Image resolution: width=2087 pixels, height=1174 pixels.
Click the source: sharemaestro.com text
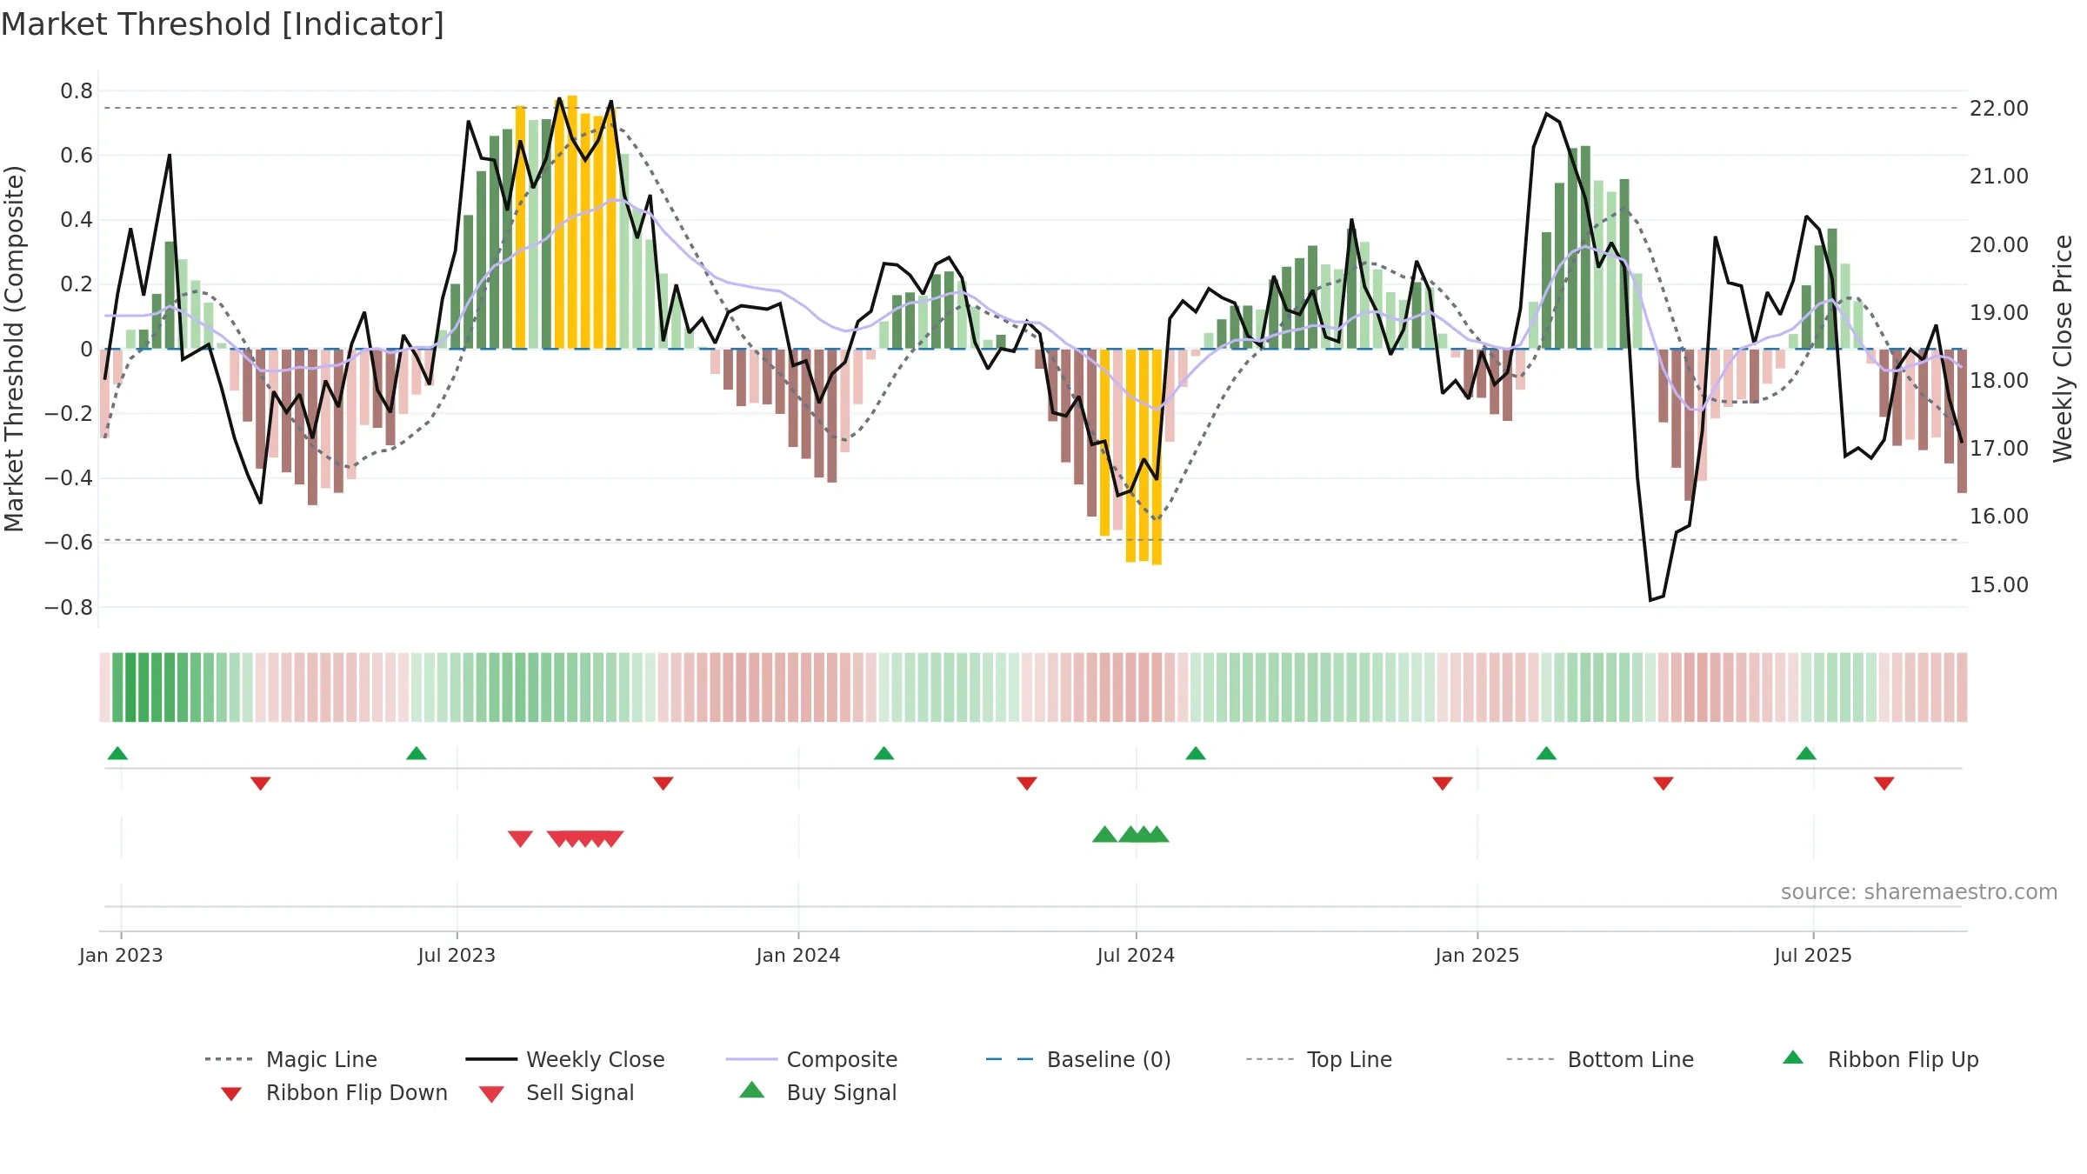pos(1919,892)
